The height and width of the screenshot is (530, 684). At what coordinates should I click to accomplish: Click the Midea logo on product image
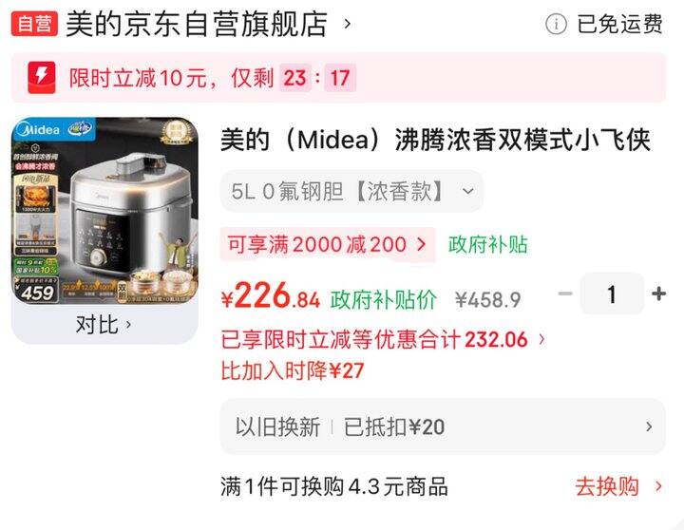(x=38, y=129)
